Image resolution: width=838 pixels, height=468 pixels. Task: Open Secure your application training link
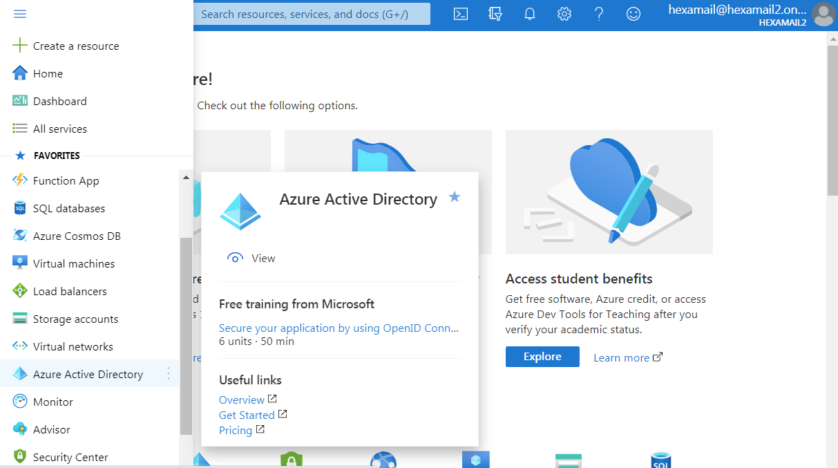point(339,328)
